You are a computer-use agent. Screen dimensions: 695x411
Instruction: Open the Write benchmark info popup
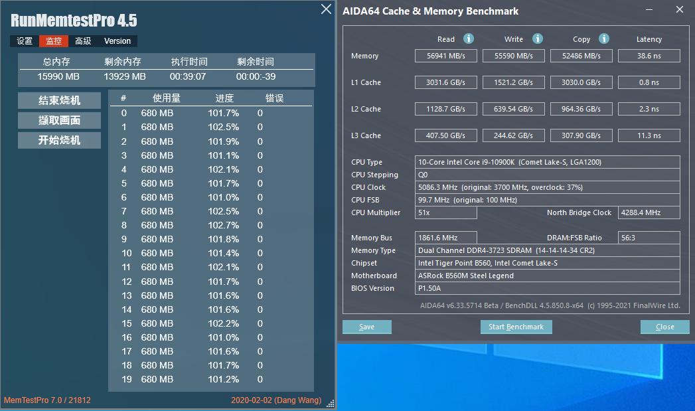pos(537,39)
